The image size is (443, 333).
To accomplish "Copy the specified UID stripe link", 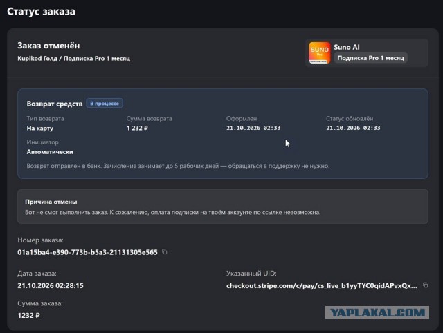I will point(425,285).
